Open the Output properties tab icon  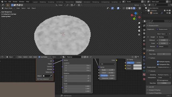coord(144,33)
